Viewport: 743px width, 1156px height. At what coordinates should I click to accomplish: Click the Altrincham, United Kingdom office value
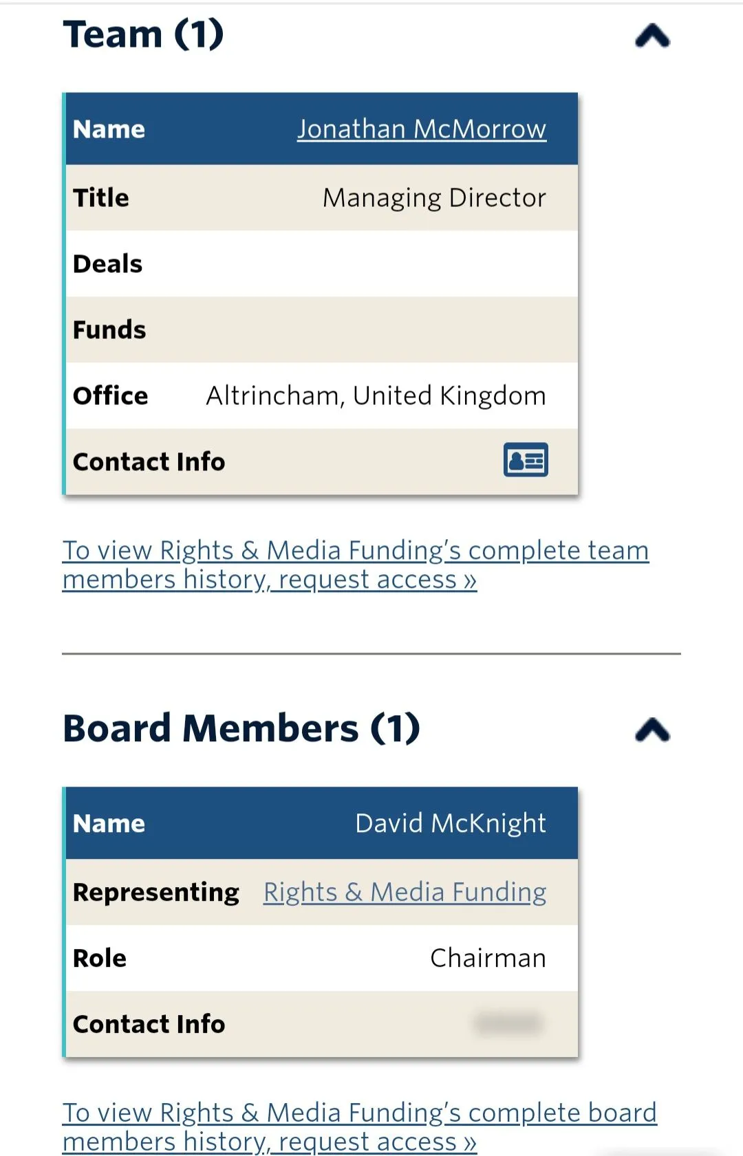tap(376, 396)
